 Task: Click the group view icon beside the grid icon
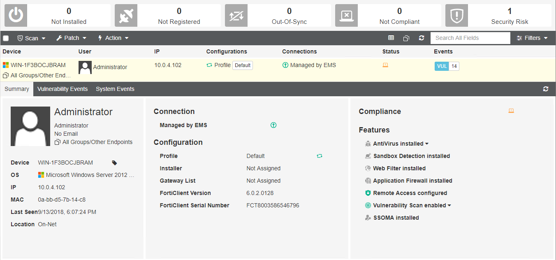(x=406, y=38)
